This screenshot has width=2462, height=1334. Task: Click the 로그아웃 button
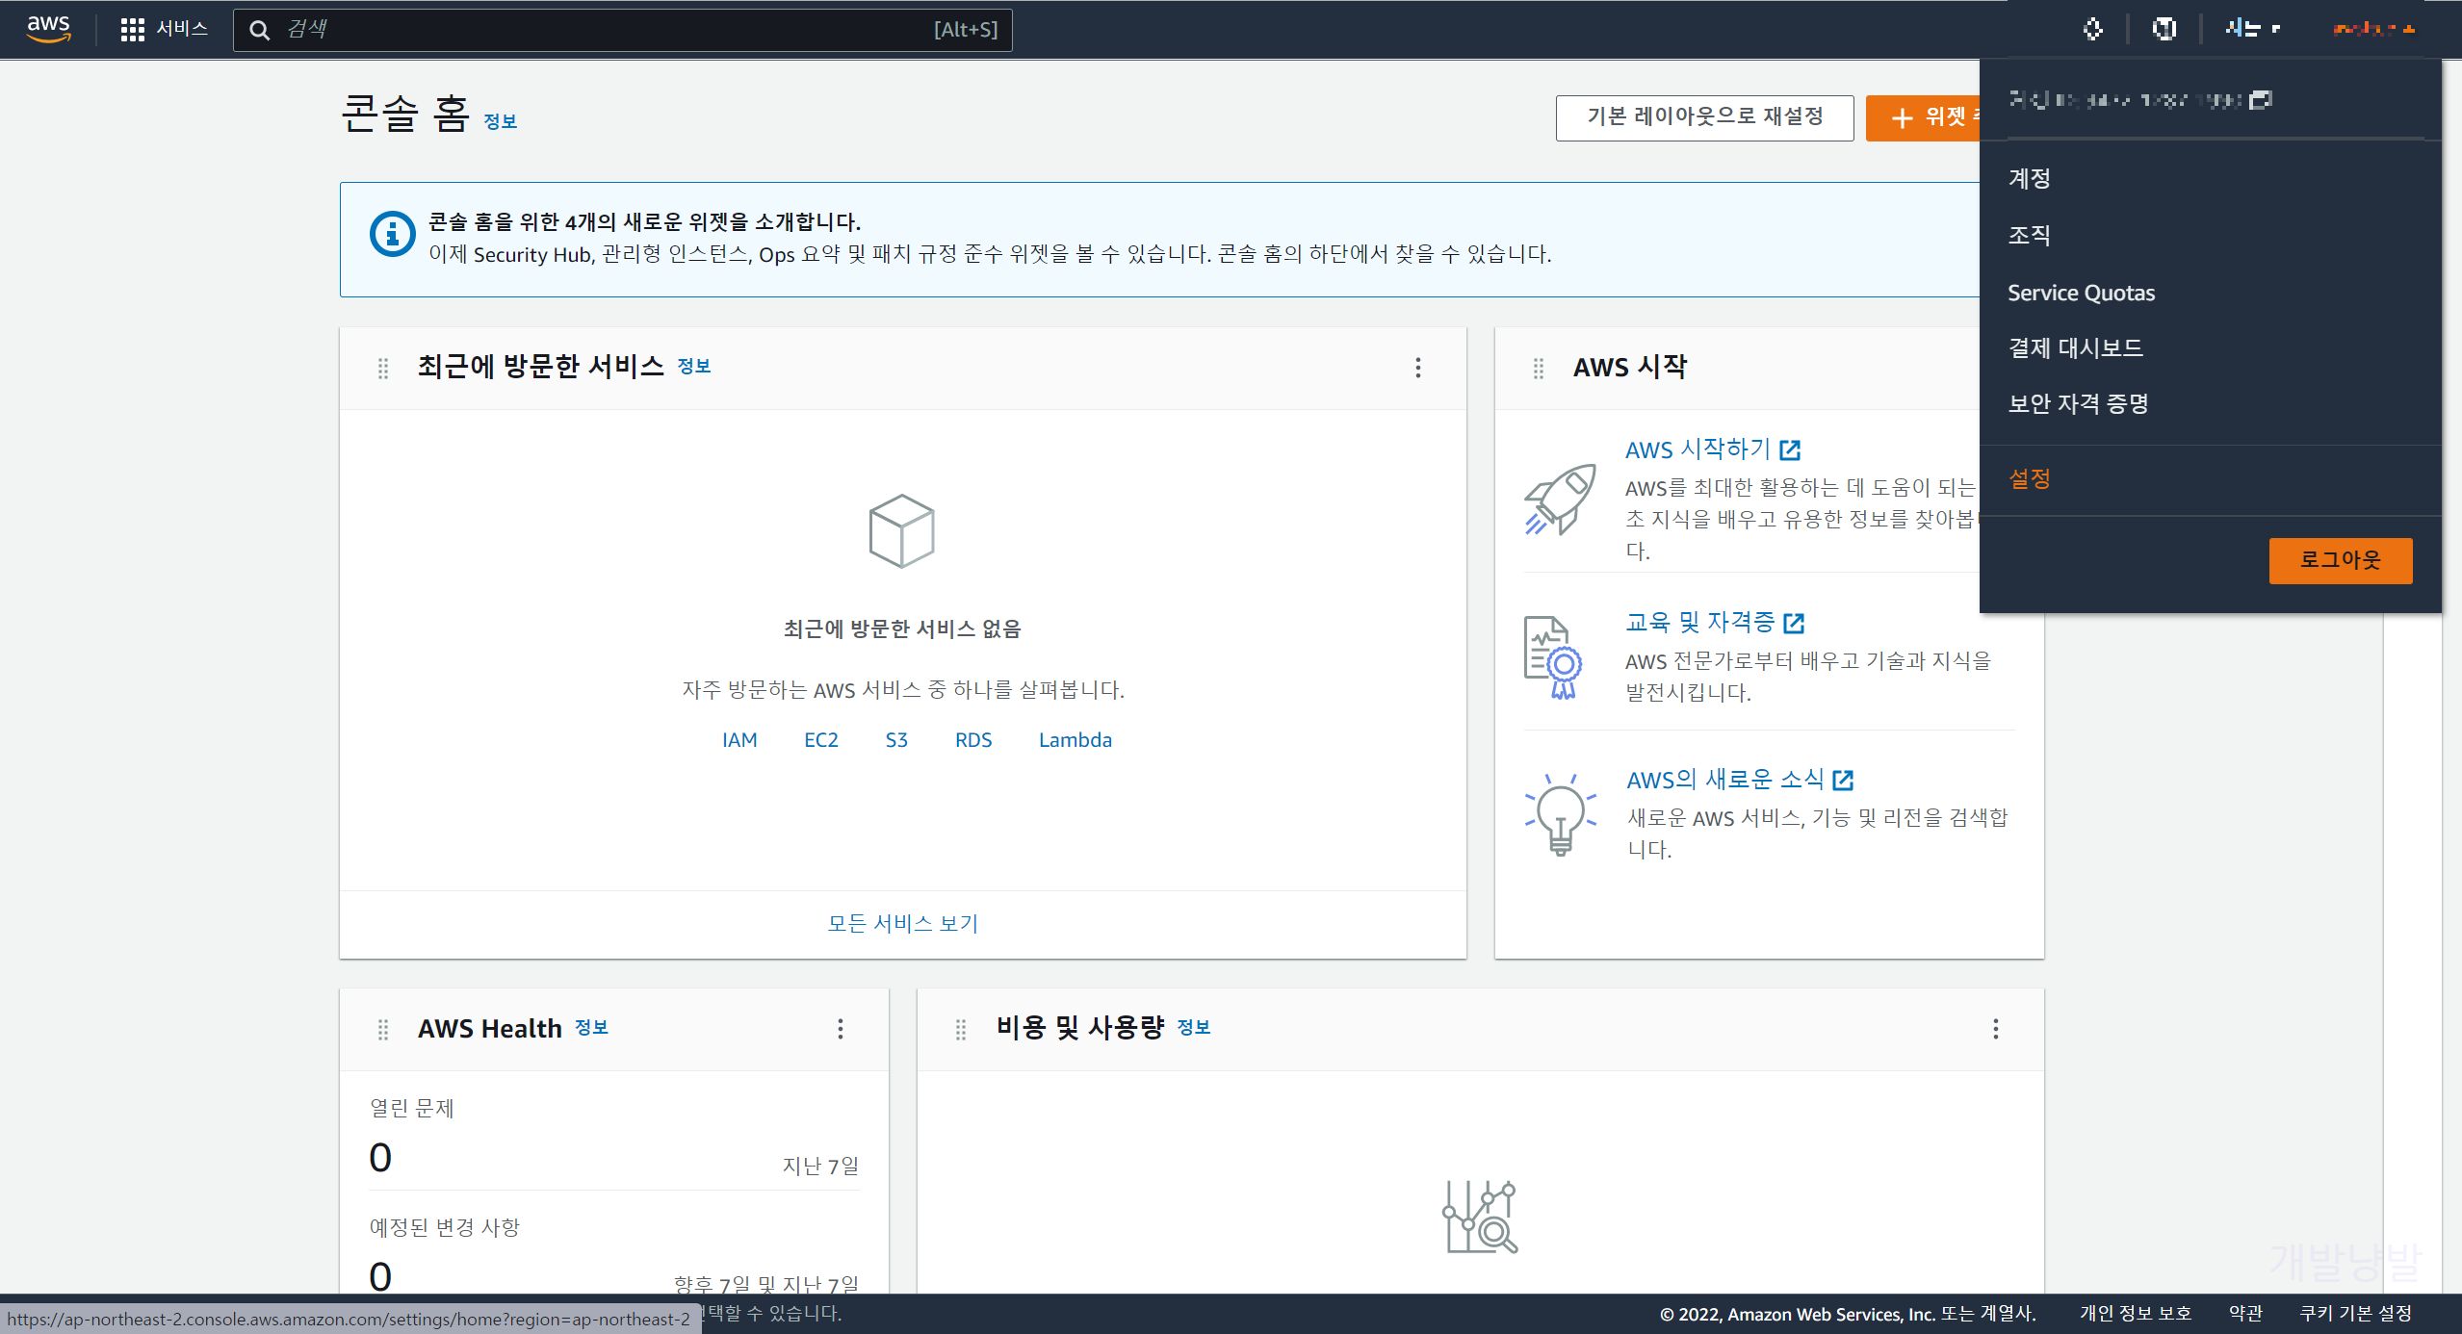tap(2340, 560)
